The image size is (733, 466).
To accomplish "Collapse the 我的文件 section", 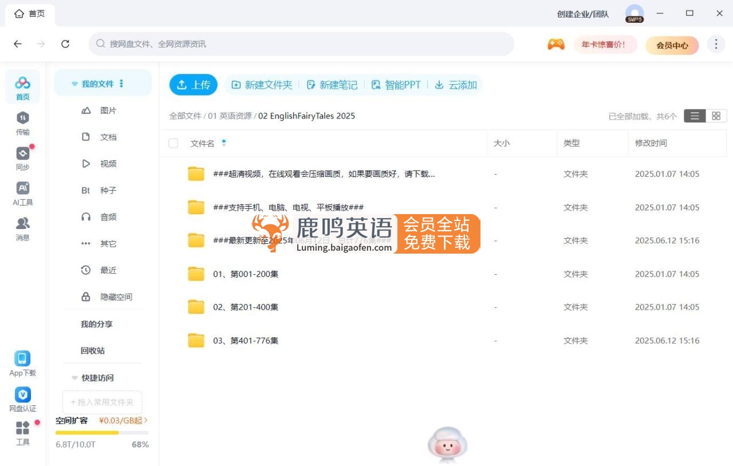I will coord(74,82).
